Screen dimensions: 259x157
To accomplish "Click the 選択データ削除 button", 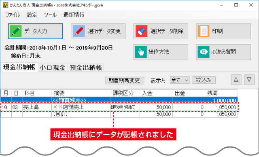I will point(161,31).
